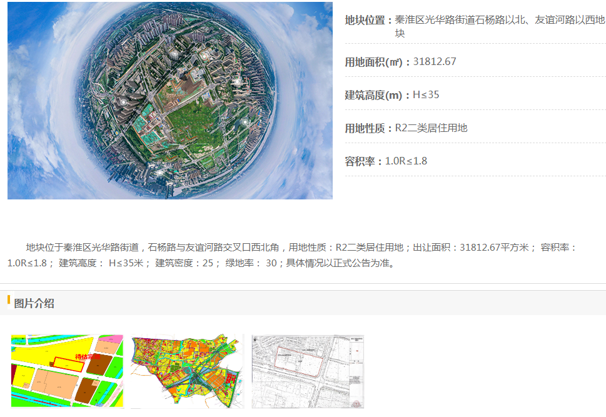606x417 pixels.
Task: Click the hotspot marker at the panorama's bottom edge
Action: click(x=158, y=171)
